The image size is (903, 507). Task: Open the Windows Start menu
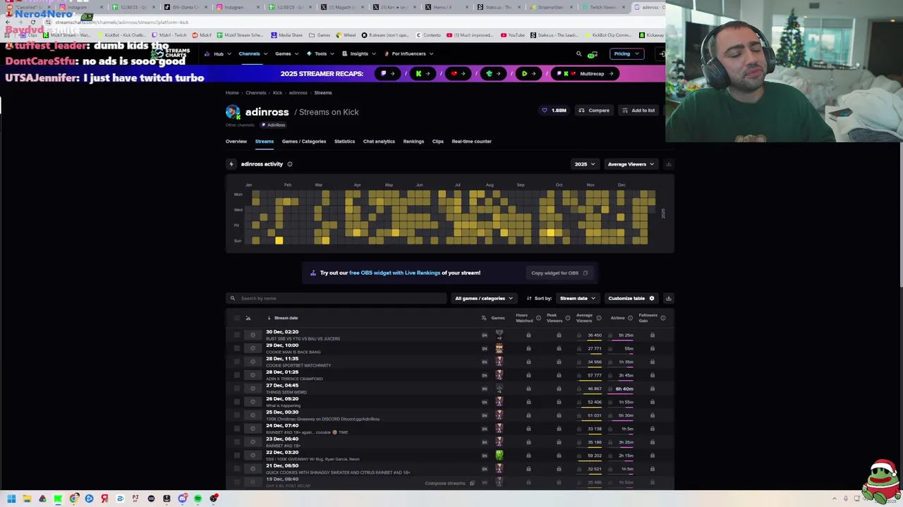tap(11, 499)
